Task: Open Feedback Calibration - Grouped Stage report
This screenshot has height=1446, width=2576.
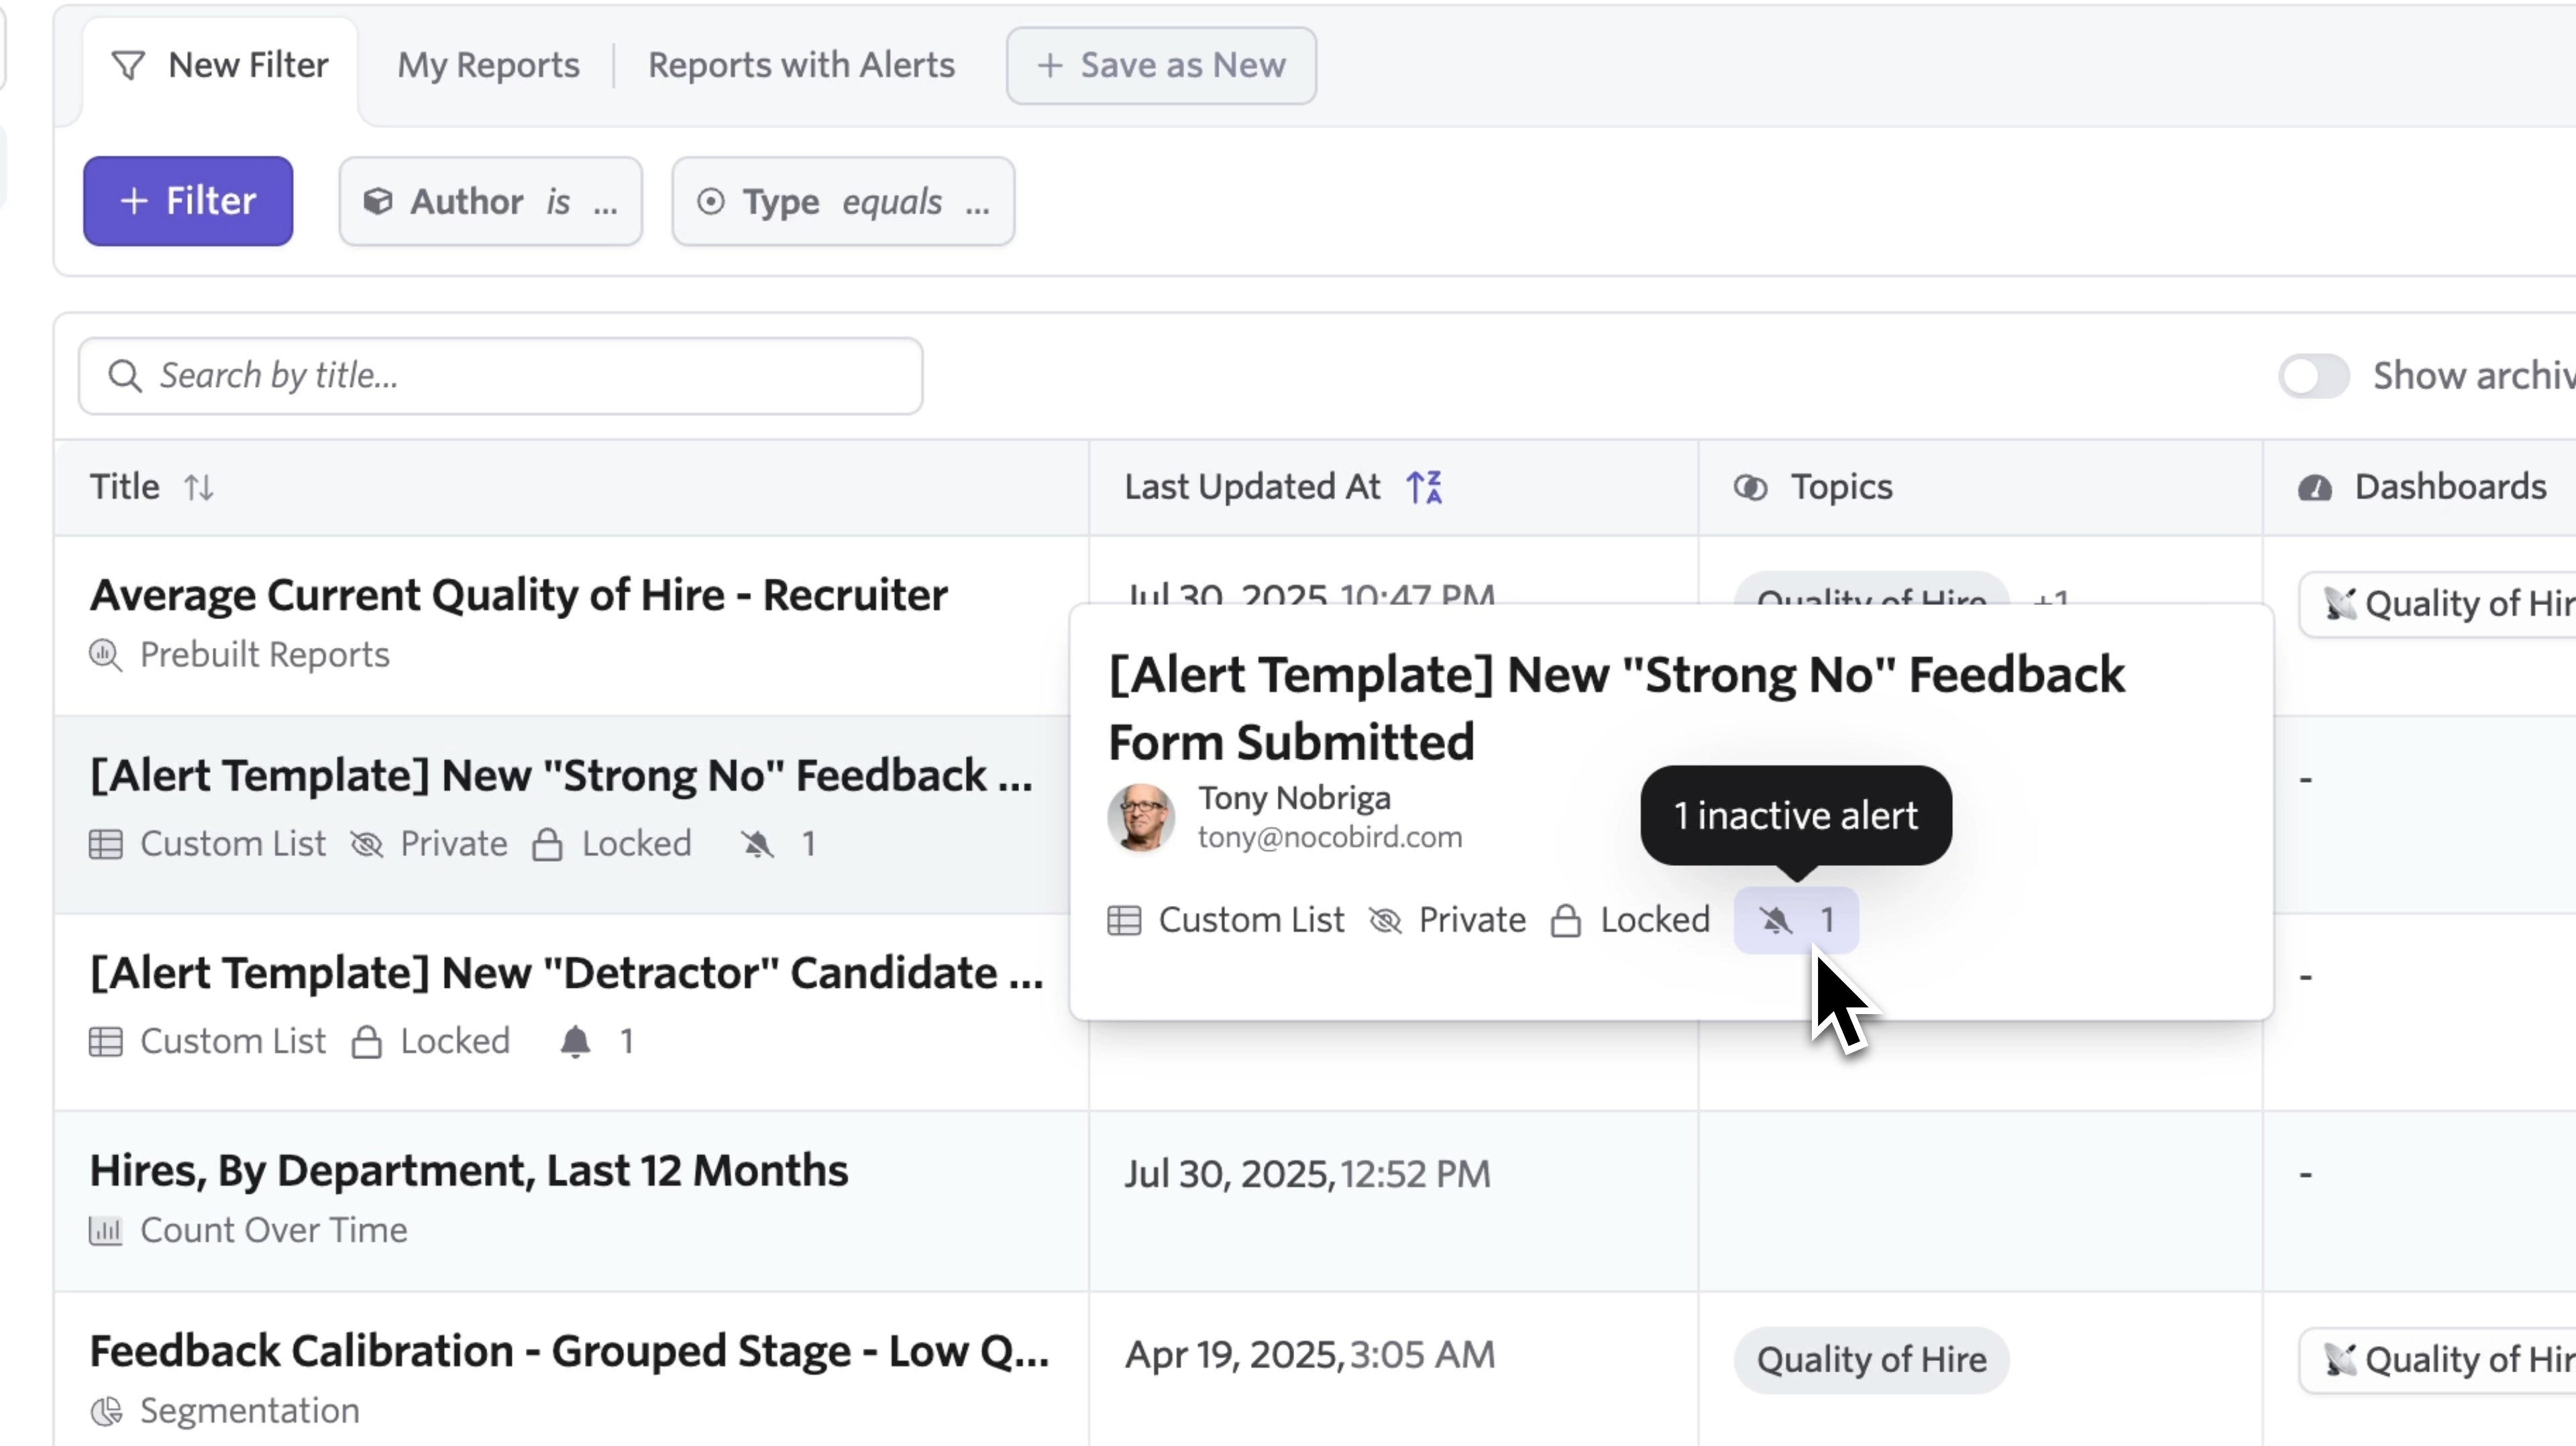Action: 569,1352
